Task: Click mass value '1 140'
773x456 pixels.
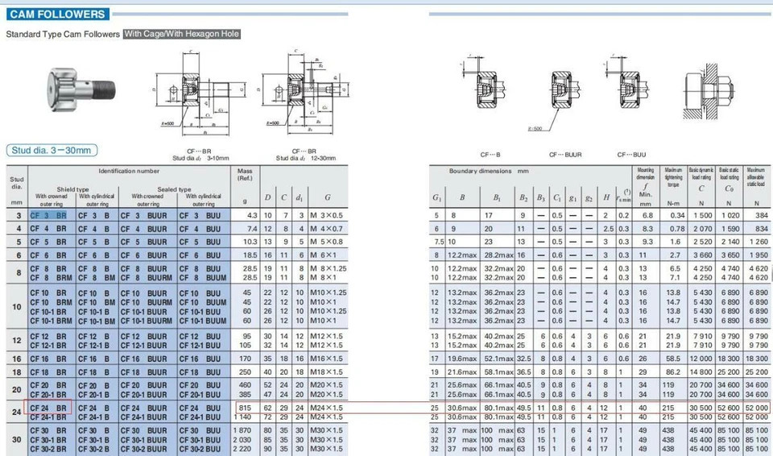Action: [x=242, y=417]
